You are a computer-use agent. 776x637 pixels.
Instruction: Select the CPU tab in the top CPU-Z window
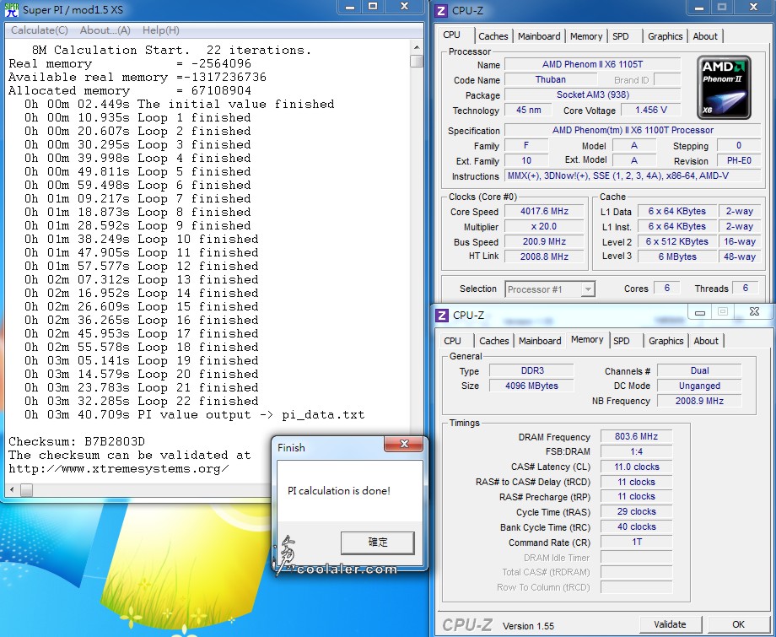(452, 35)
